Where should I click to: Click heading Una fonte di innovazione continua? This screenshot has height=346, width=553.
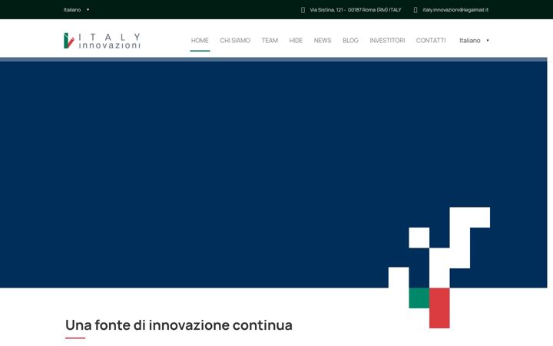(179, 325)
